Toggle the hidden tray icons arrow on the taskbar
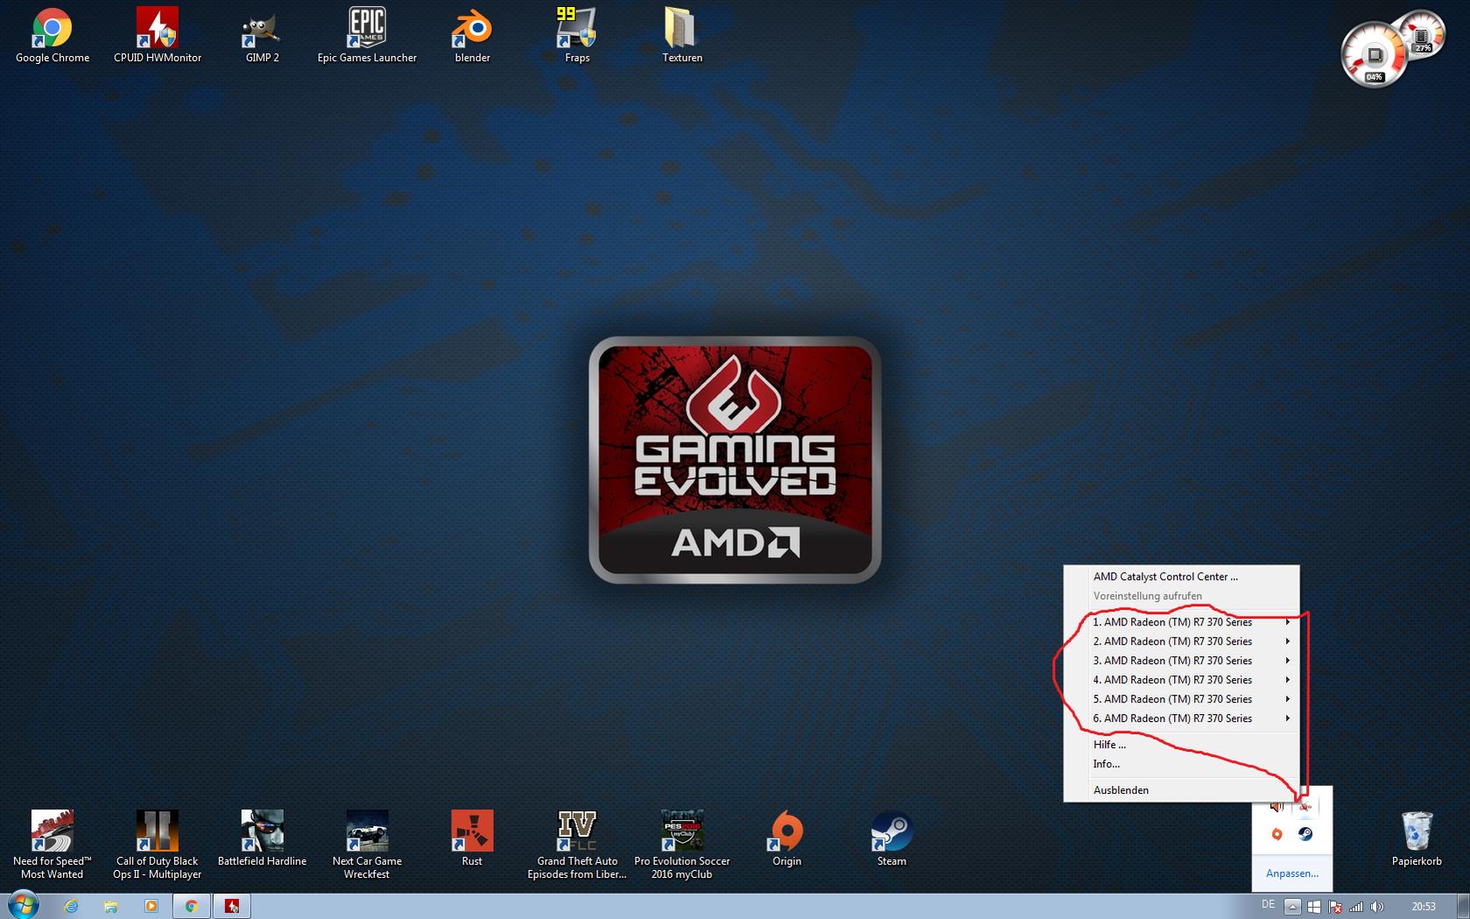This screenshot has height=919, width=1470. coord(1292,907)
